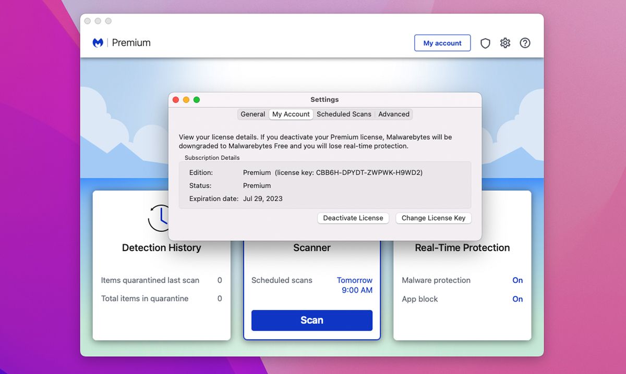626x374 pixels.
Task: Click Change License Key
Action: 433,218
